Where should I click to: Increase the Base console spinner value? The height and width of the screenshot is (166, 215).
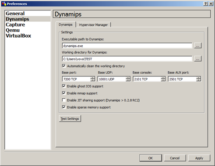tap(163, 78)
